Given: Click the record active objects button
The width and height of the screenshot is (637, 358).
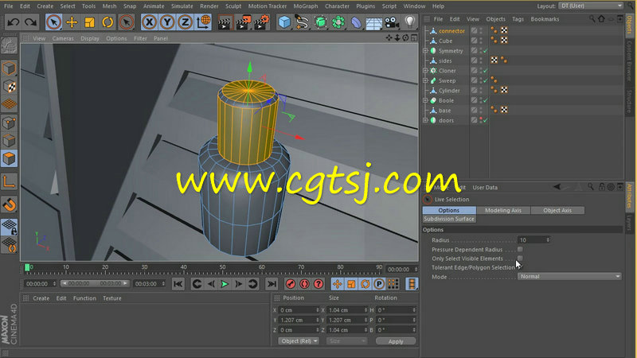Looking at the screenshot, I should [290, 284].
